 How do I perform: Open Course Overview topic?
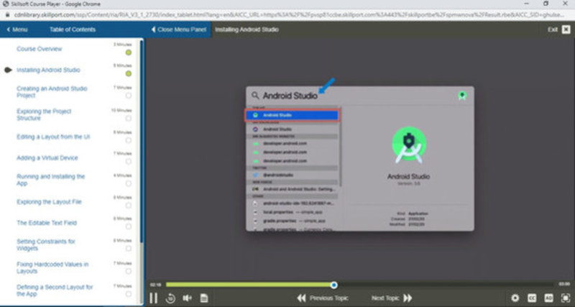click(x=40, y=49)
